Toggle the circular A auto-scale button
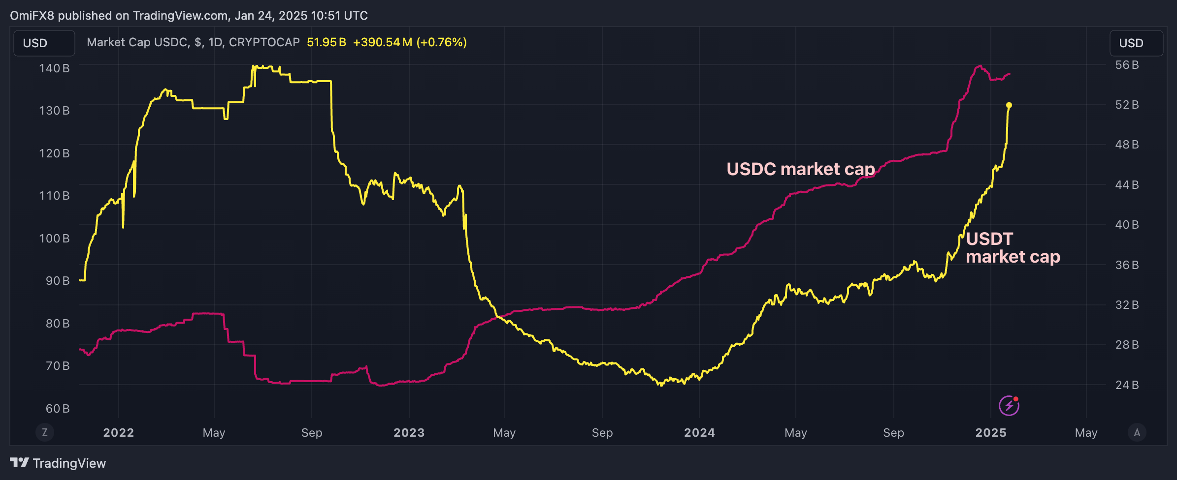Image resolution: width=1177 pixels, height=480 pixels. coord(1137,432)
